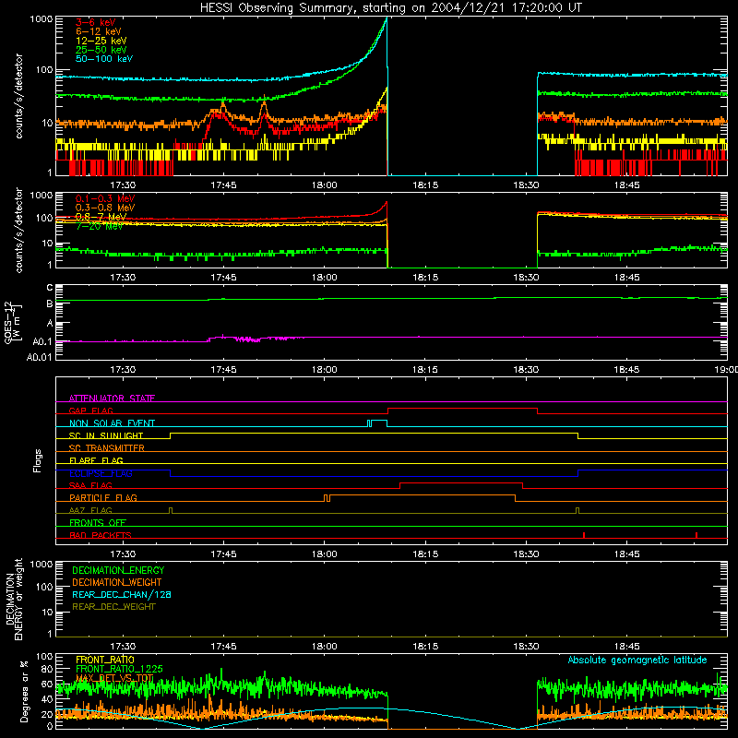
Task: Select the SAA_FLAG label
Action: pos(90,485)
